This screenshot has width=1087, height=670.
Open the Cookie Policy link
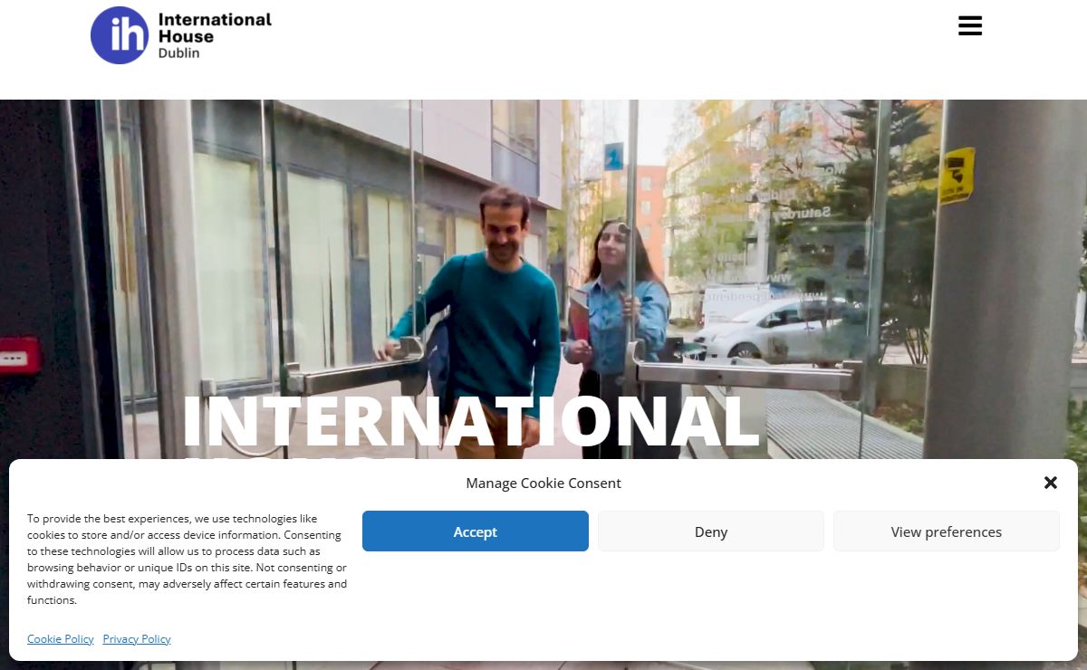pyautogui.click(x=61, y=639)
